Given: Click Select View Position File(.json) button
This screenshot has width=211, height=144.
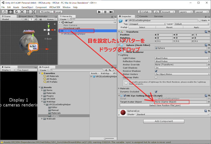Looking at the screenshot, I should pyautogui.click(x=165, y=105).
